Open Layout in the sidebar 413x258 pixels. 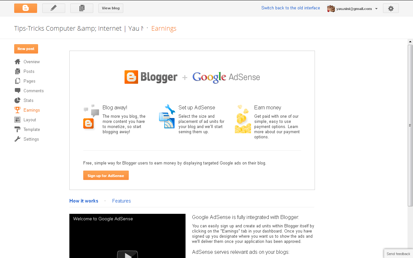click(x=30, y=120)
